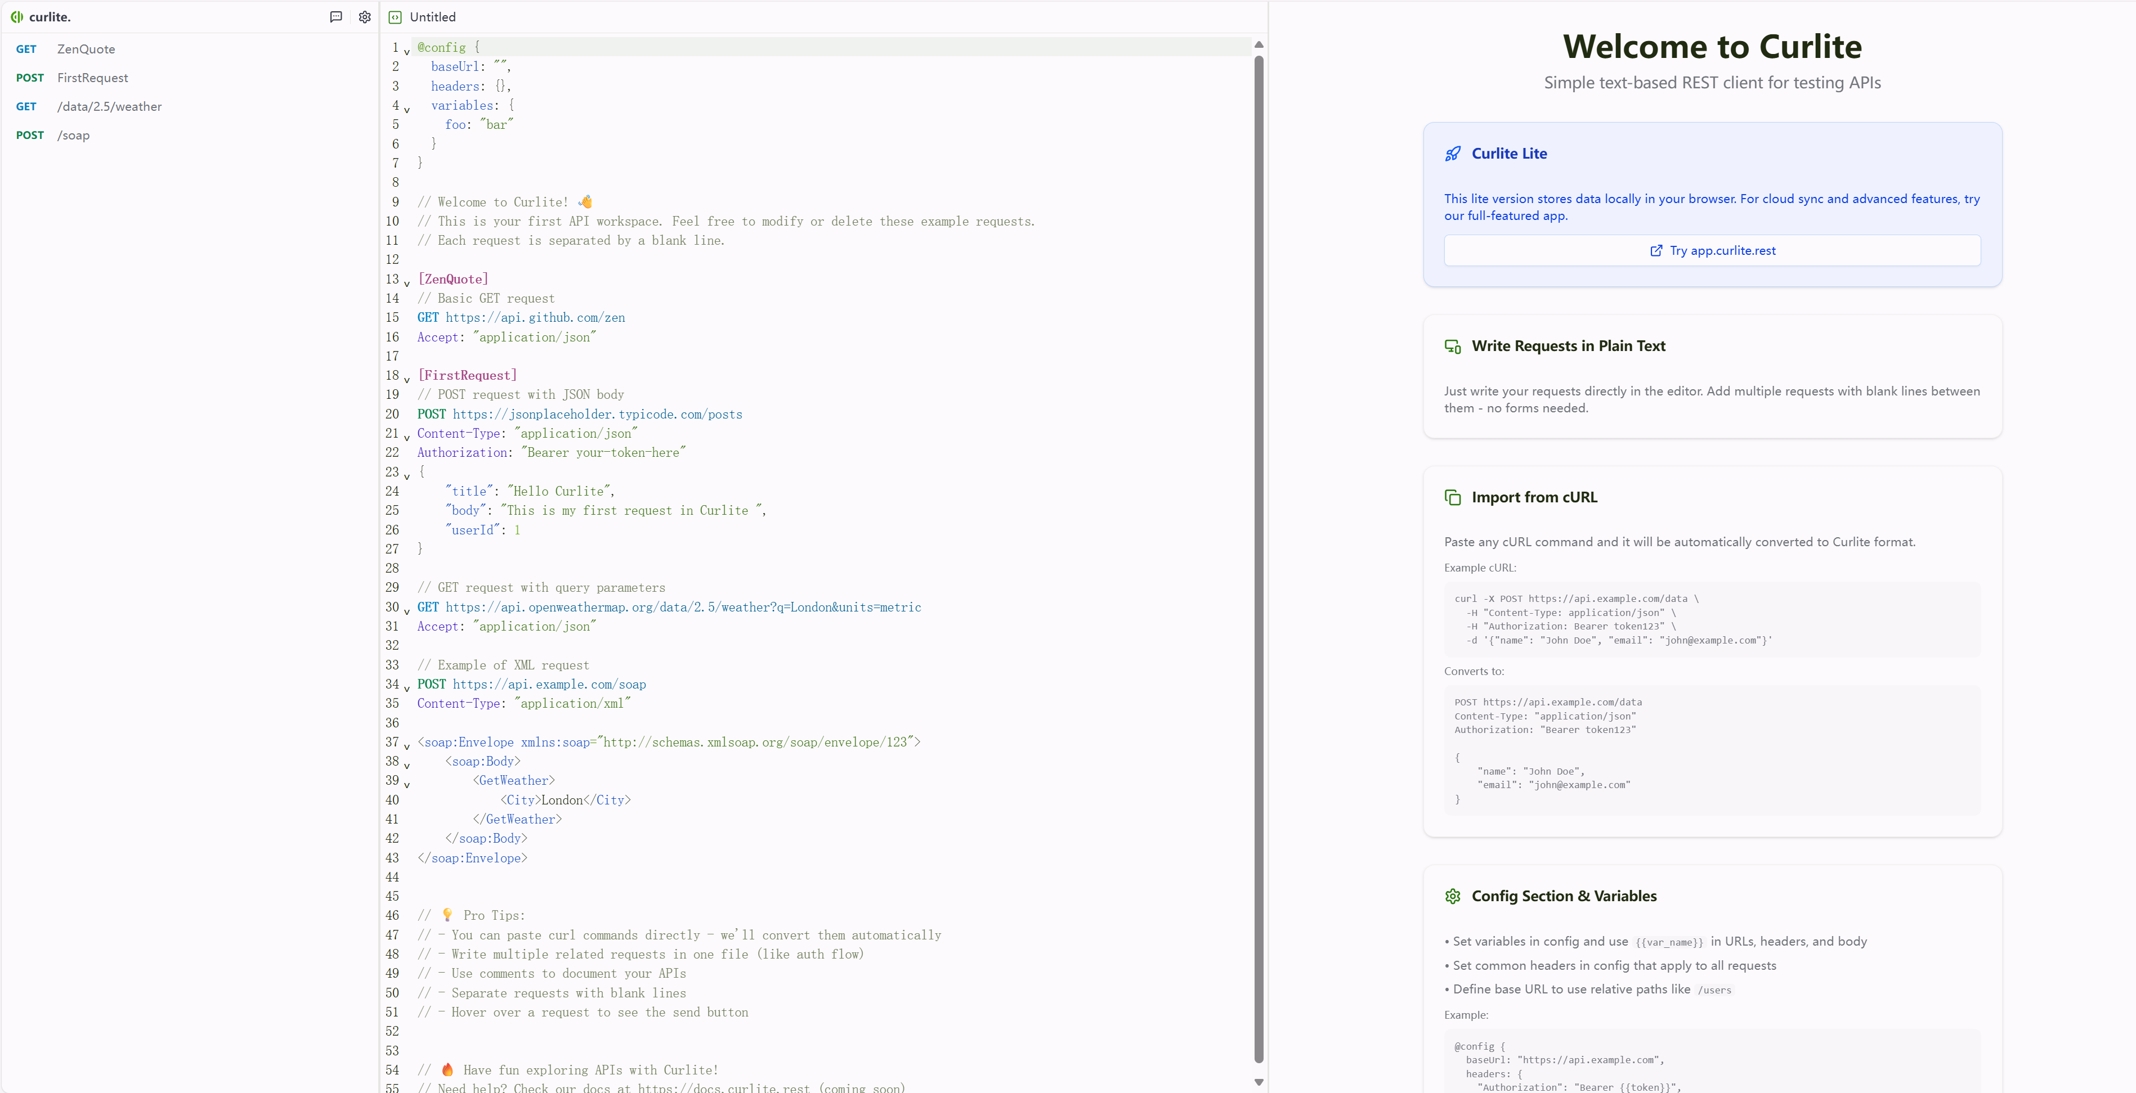Click the example curl -X POST code block

(x=1712, y=619)
